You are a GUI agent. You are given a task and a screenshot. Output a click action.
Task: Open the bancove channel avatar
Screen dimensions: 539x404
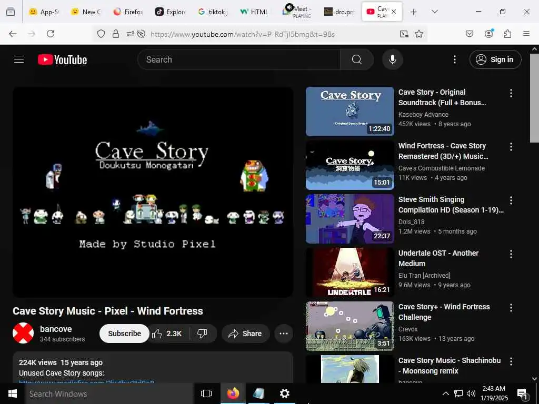point(23,333)
